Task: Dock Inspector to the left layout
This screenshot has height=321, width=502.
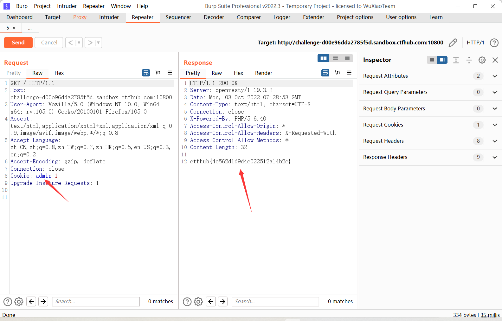Action: point(432,60)
